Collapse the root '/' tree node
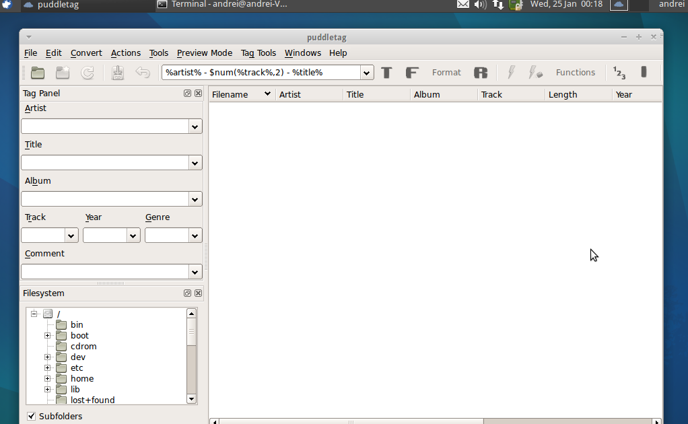Viewport: 688px width, 424px height. point(34,314)
